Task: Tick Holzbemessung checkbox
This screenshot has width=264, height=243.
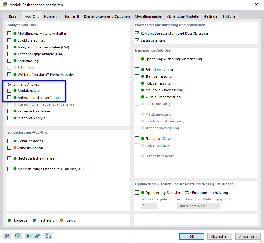Action: (x=137, y=83)
